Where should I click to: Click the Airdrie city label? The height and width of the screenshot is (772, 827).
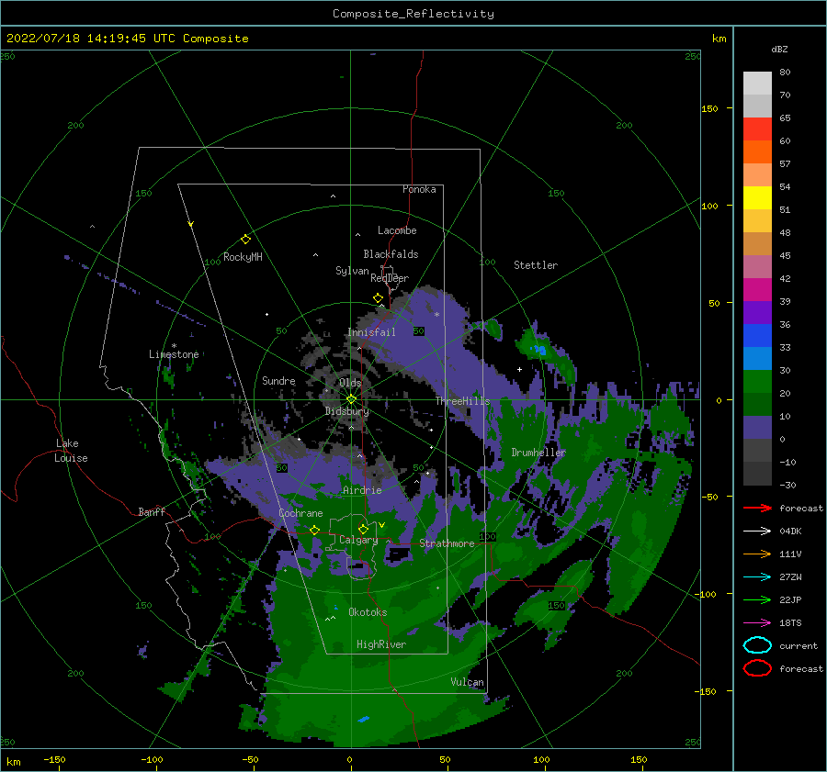pyautogui.click(x=362, y=490)
